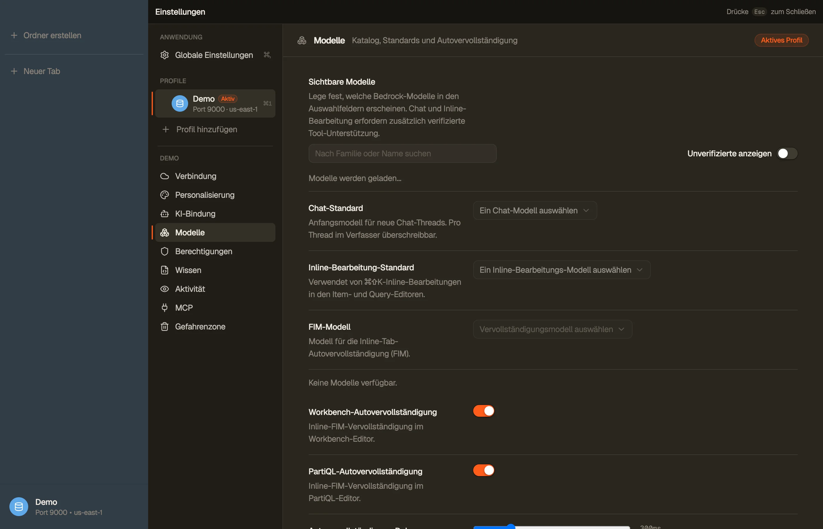Click the Modelle header cubes icon
Viewport: 823px width, 529px height.
pos(302,41)
